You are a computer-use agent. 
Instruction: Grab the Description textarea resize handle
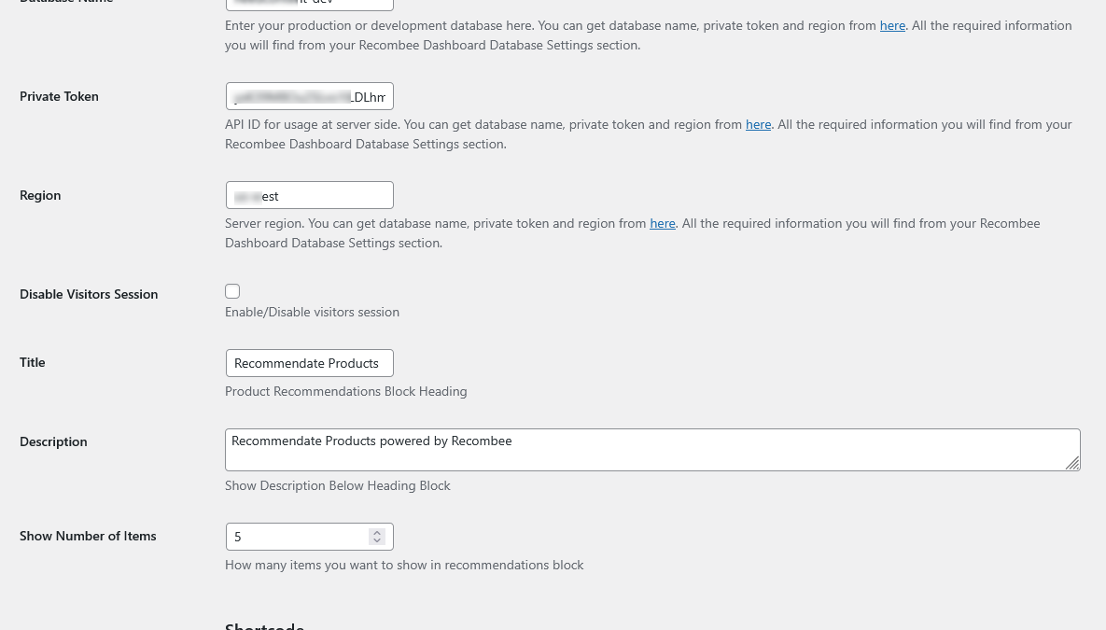[1072, 463]
